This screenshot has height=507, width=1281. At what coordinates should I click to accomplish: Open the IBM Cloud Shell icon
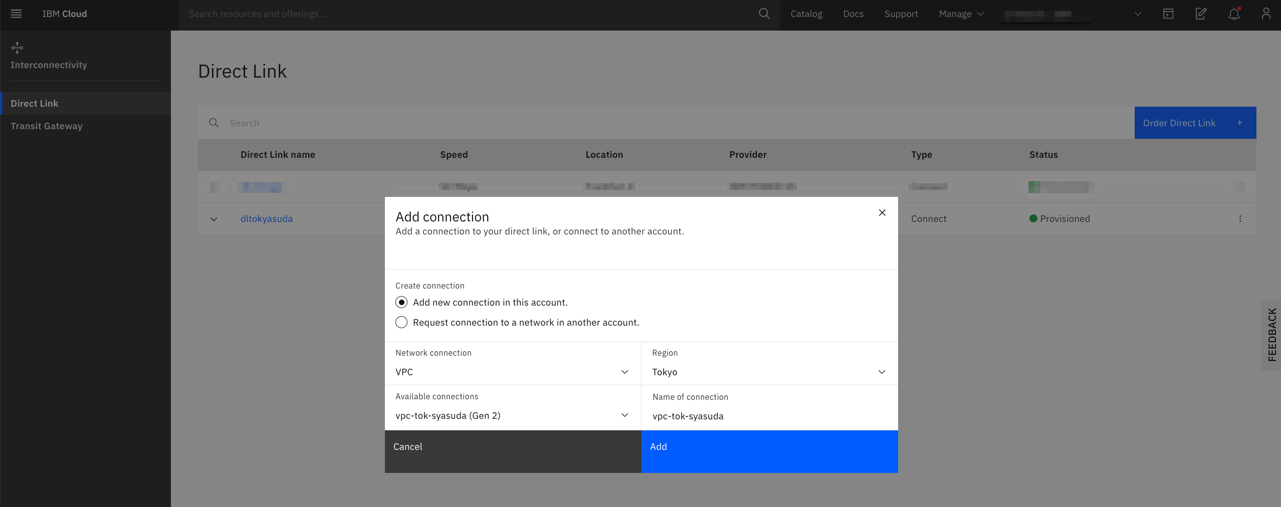tap(1168, 14)
